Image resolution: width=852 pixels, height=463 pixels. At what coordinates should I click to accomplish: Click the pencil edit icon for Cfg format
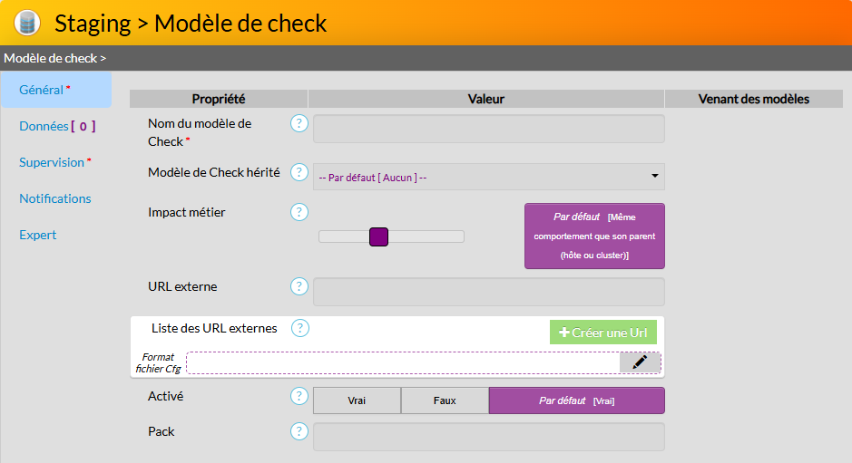click(x=640, y=362)
